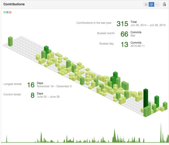Click the Contributions heading

[14, 4]
